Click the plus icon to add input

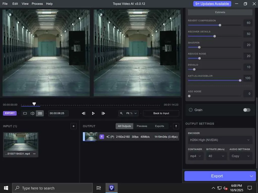(x=74, y=126)
